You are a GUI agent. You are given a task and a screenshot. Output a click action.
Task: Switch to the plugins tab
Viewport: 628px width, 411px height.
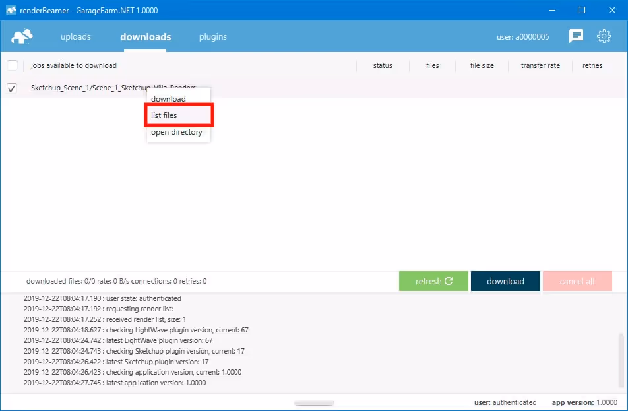pyautogui.click(x=212, y=36)
